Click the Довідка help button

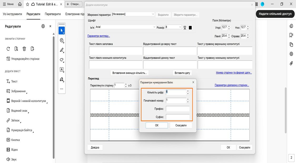pyautogui.click(x=95, y=147)
